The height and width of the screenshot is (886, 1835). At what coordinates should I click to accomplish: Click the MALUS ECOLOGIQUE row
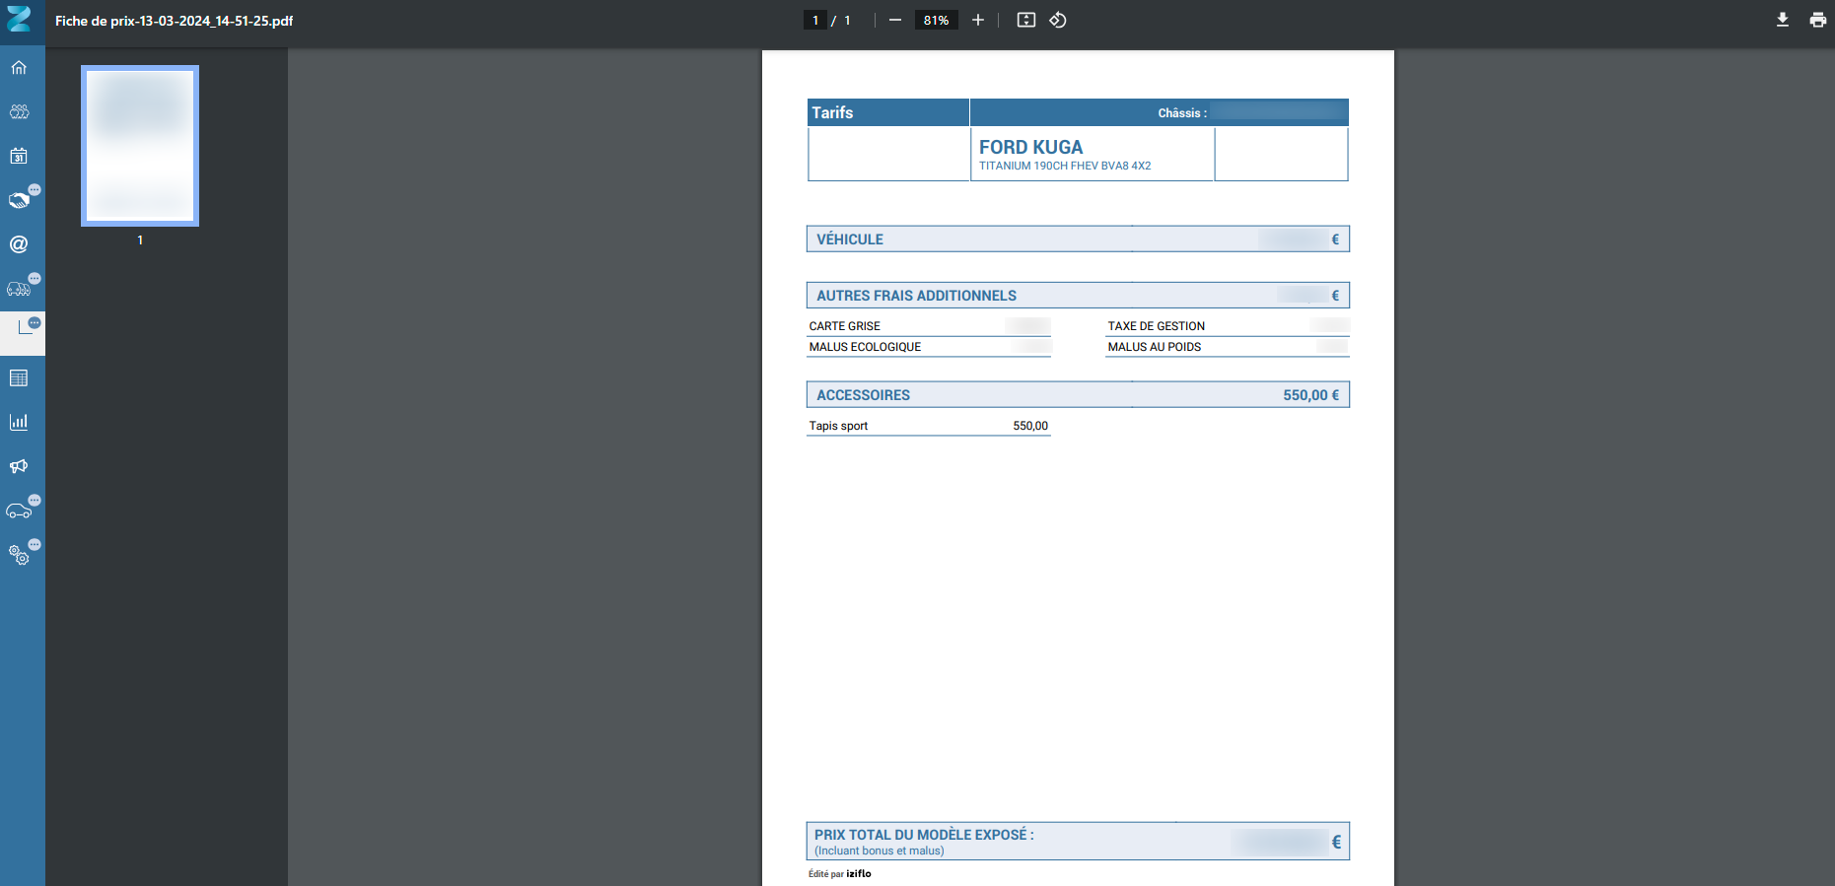929,347
